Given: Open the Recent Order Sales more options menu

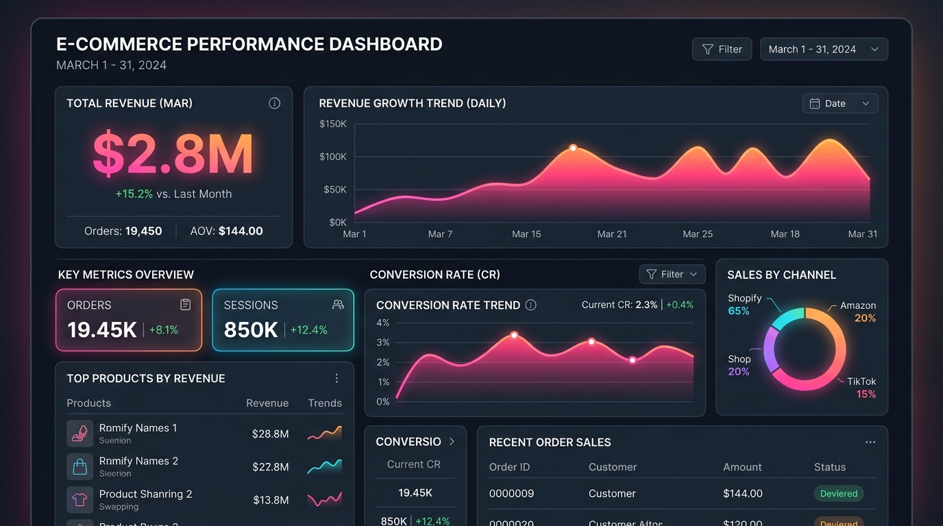Looking at the screenshot, I should pos(870,442).
